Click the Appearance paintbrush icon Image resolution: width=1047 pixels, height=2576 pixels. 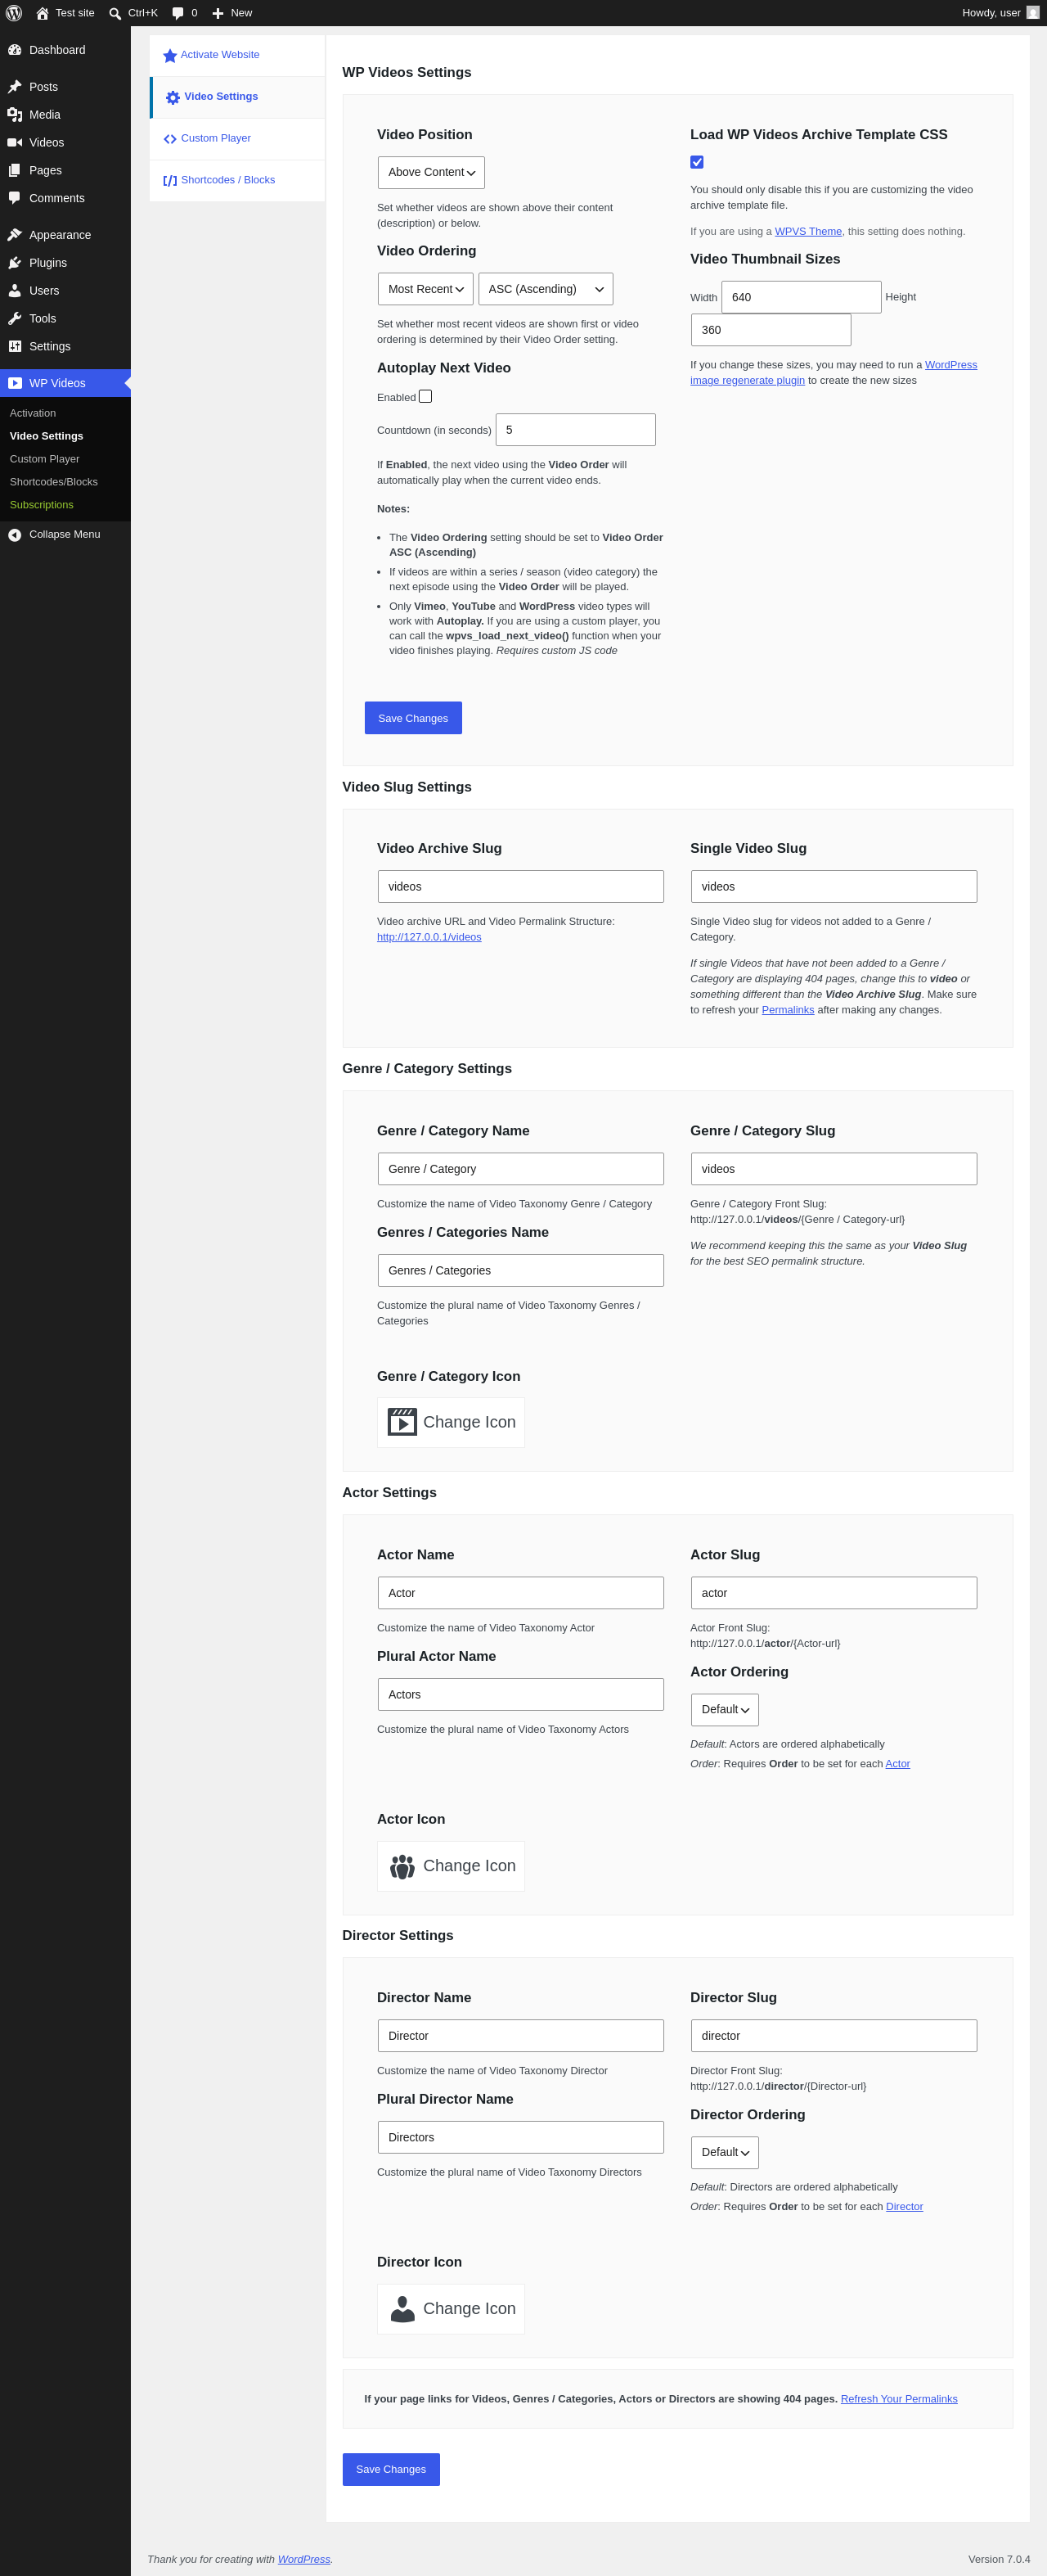click(x=15, y=235)
